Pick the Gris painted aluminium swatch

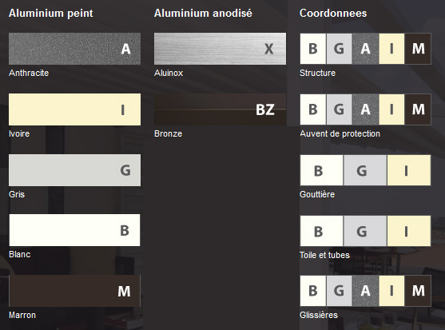pos(74,170)
